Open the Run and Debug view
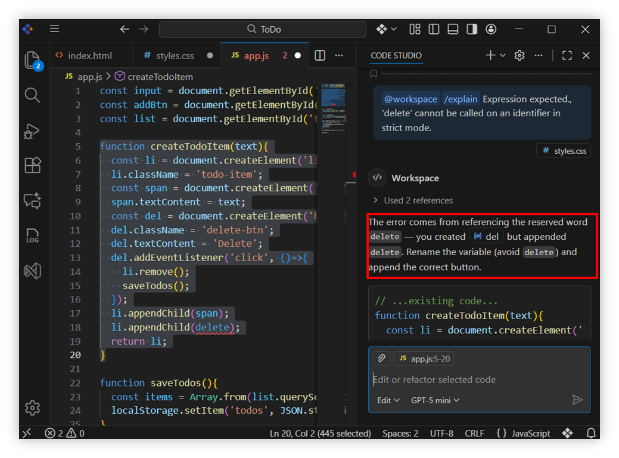This screenshot has height=458, width=619. click(x=32, y=131)
